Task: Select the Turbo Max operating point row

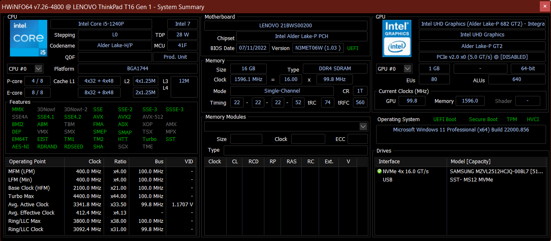Action: (x=101, y=196)
